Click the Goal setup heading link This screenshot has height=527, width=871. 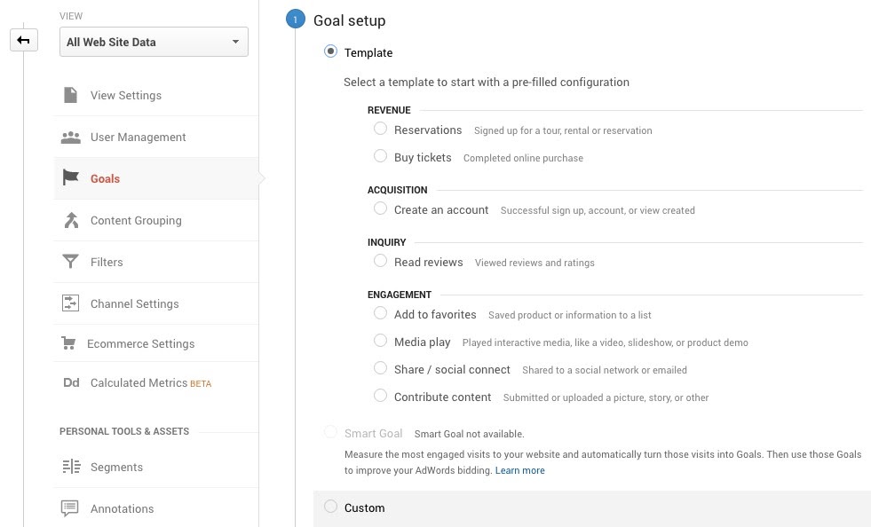350,20
